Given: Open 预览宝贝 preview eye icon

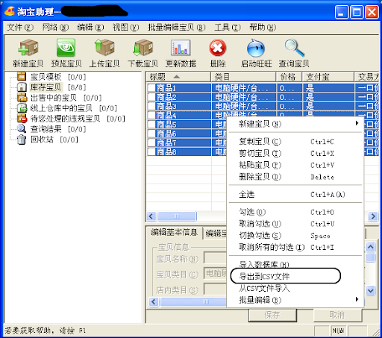Looking at the screenshot, I should (66, 48).
